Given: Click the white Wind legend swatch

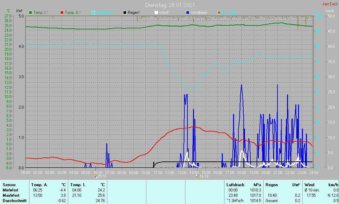Looking at the screenshot, I should [156, 13].
